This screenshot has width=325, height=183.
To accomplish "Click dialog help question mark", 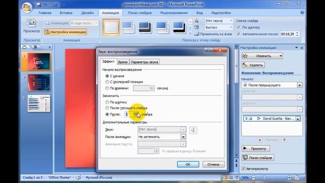I will click(x=209, y=50).
